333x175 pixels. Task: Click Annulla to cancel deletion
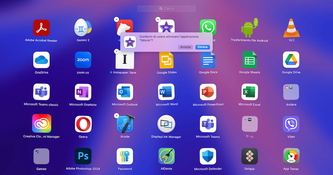pos(185,47)
